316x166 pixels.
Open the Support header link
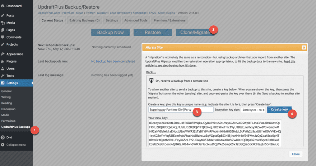102,13
